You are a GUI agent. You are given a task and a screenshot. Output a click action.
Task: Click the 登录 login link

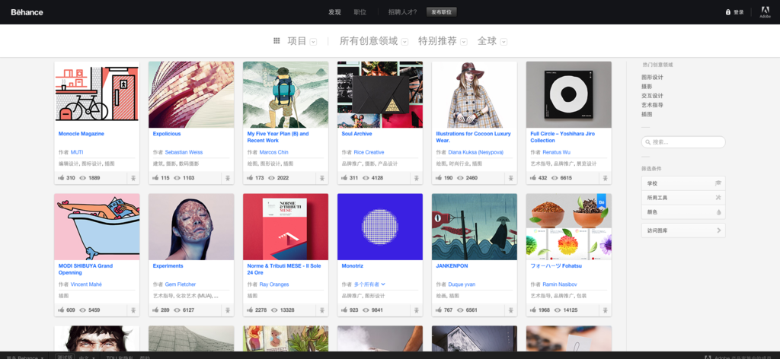click(738, 12)
